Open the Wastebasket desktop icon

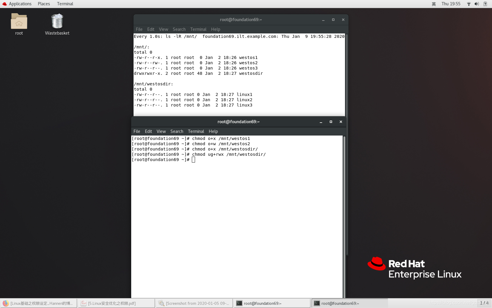click(57, 24)
